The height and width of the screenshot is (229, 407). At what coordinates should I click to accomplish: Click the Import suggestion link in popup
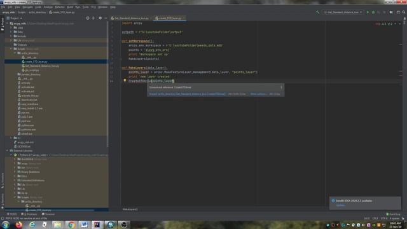click(187, 94)
